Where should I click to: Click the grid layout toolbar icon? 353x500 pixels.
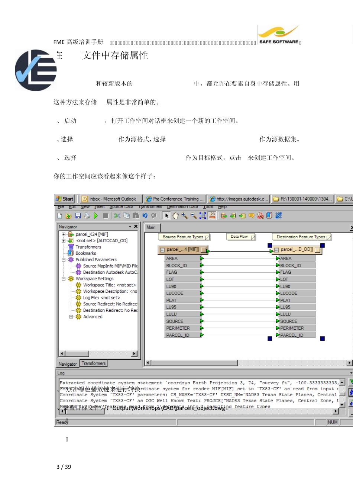tap(278, 216)
